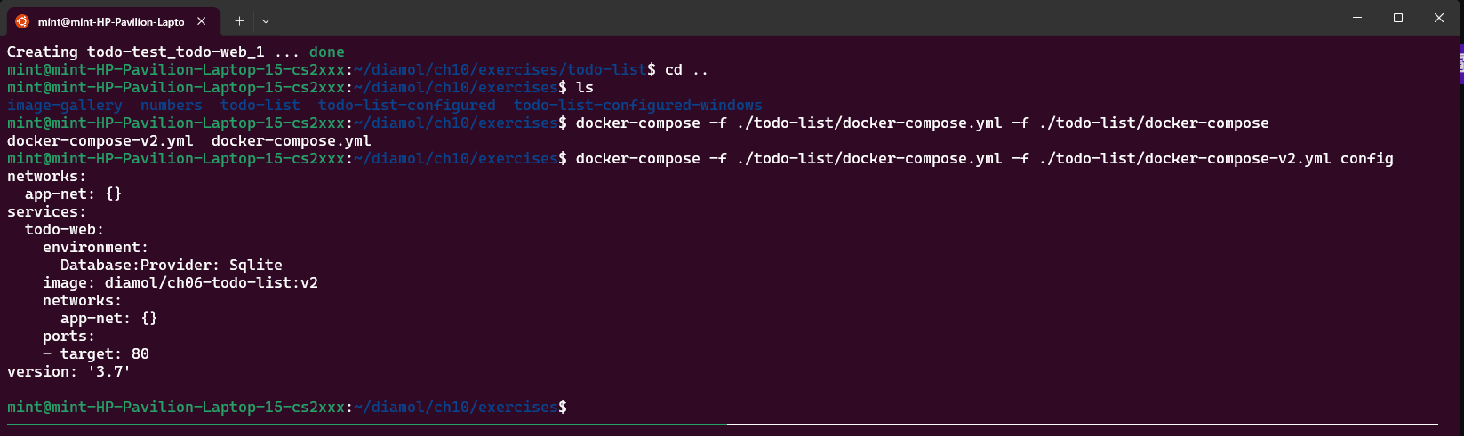1464x436 pixels.
Task: Maximize the terminal window
Action: pos(1398,18)
